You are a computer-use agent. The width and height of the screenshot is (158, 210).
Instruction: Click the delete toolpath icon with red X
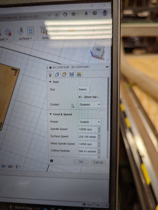pos(8,33)
